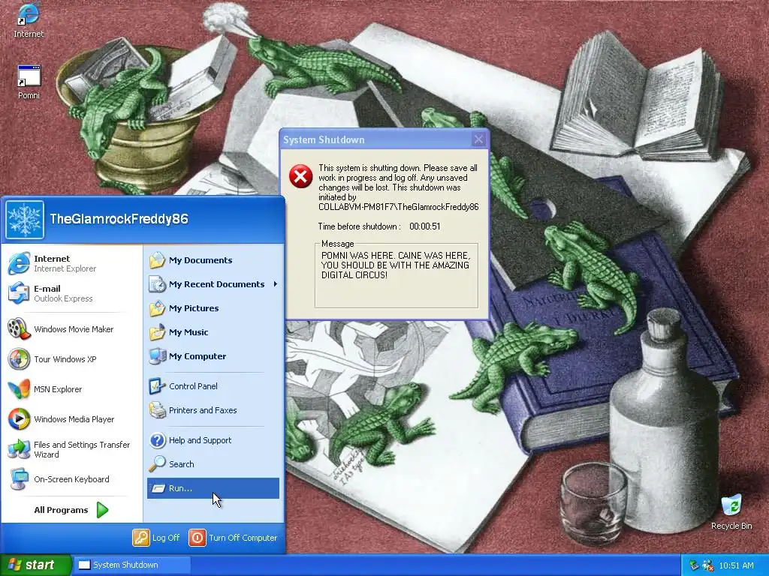Launch MSN Explorer

coord(71,389)
